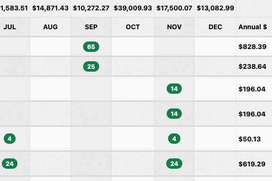Select the JUL column header
Image resolution: width=272 pixels, height=181 pixels.
click(x=10, y=27)
